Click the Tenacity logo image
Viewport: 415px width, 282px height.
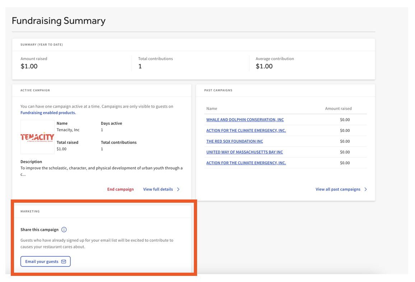pos(37,137)
